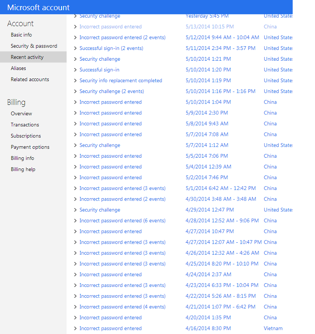
Task: Click China location in the 4/21/2014 row
Action: 270,307
